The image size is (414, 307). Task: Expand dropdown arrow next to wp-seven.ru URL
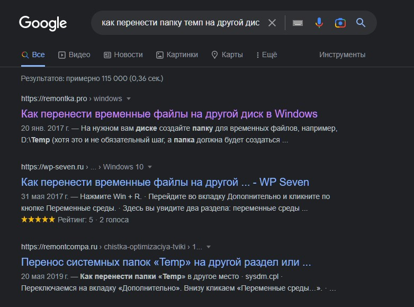coord(150,167)
